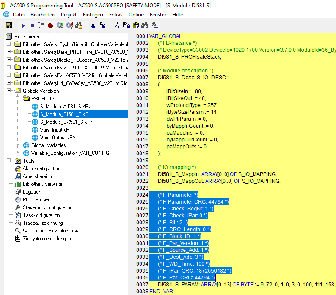Click the Save floppy disk icon

[x=9, y=26]
